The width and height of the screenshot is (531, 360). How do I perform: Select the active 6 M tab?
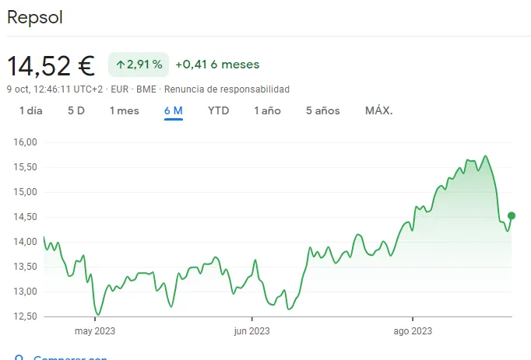tap(173, 110)
